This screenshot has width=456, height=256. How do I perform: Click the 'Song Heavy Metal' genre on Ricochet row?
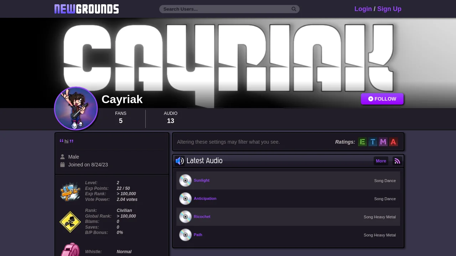tap(380, 217)
